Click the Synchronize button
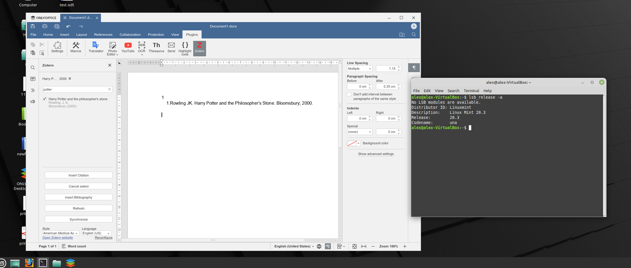 point(79,219)
